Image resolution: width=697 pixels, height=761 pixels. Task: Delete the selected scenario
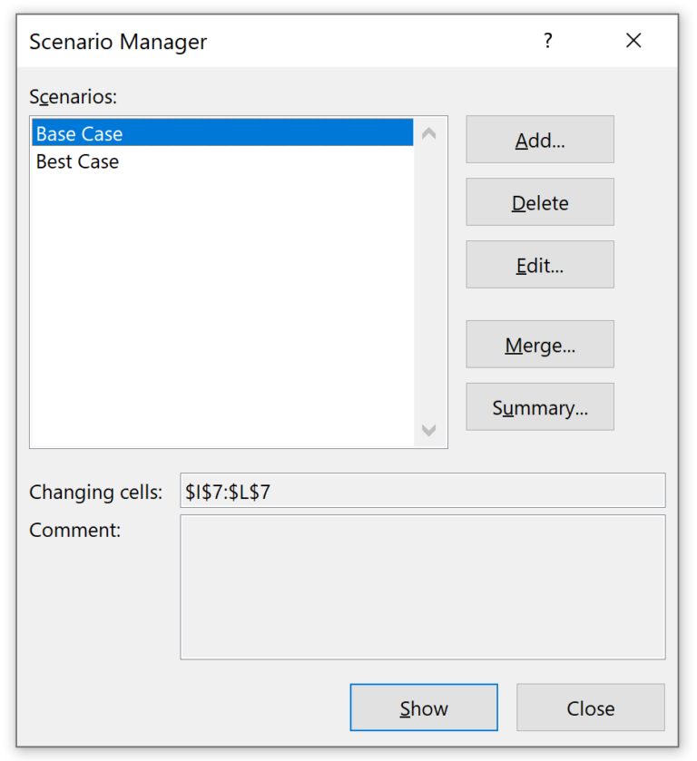[539, 201]
